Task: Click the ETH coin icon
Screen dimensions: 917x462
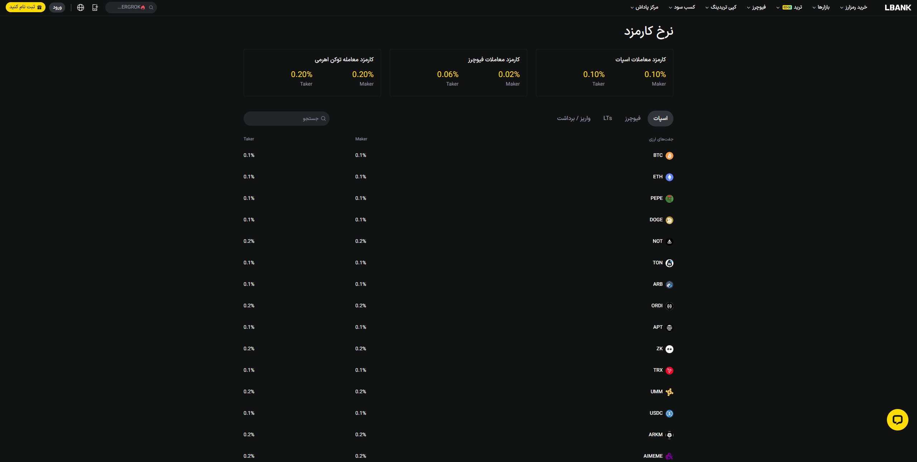Action: [x=669, y=177]
